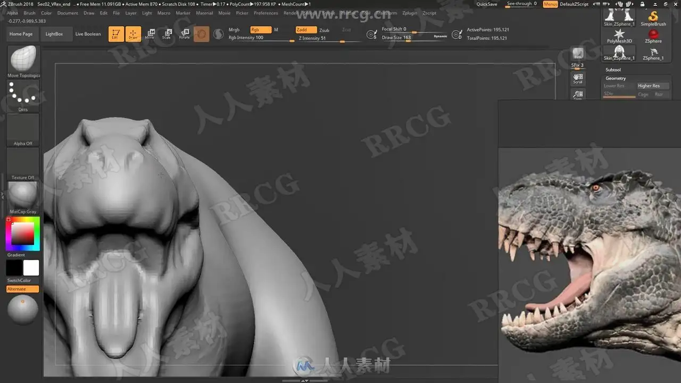Click the LightBox button
This screenshot has height=383, width=681.
point(54,34)
